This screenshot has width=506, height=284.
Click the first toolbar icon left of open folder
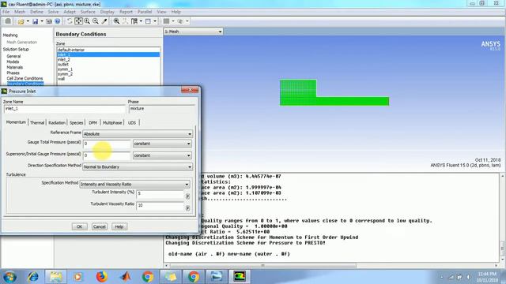tap(8, 21)
